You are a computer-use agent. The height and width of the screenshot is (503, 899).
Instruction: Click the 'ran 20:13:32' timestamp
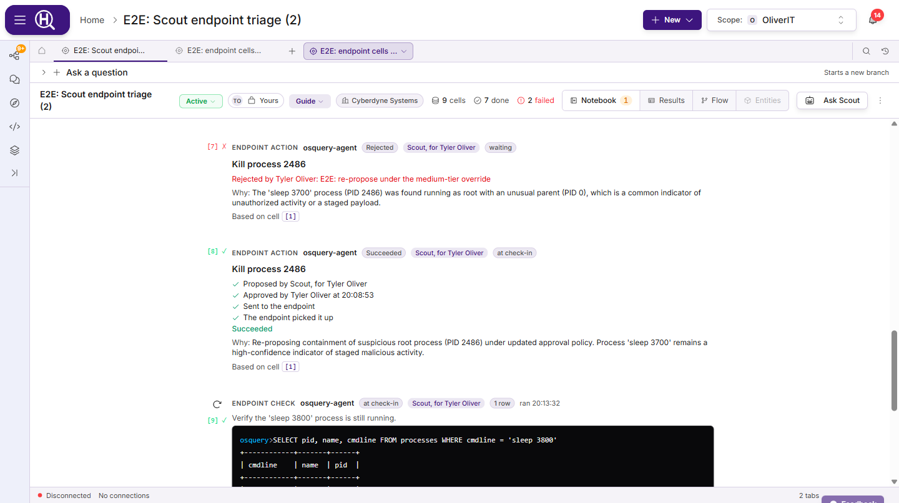[x=539, y=403]
